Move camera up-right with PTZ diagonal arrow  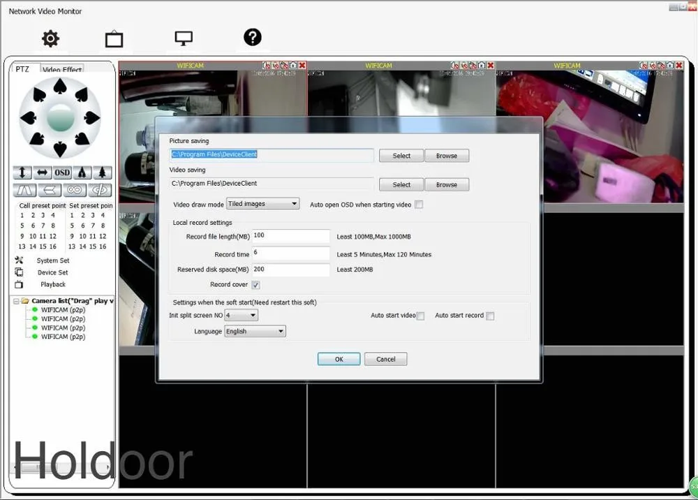coord(82,94)
